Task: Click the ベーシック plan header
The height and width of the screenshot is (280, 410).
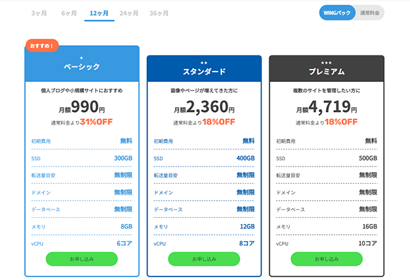Action: (82, 64)
